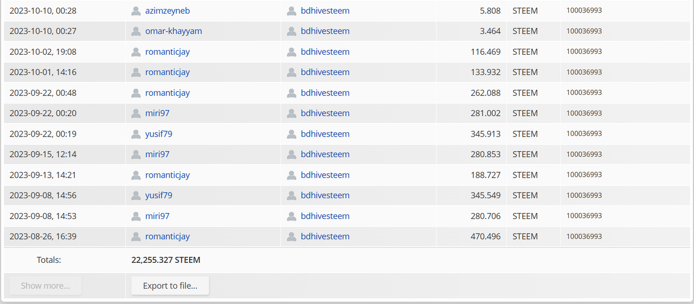Viewport: 694px width, 304px height.
Task: Click avatar icon beside romanticjay, 2023-10-02 row
Action: coord(136,52)
